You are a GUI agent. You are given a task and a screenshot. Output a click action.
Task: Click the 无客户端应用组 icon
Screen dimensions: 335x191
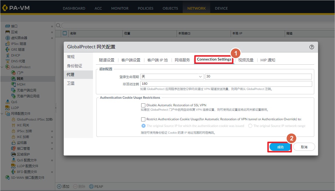pyautogui.click(x=13, y=96)
